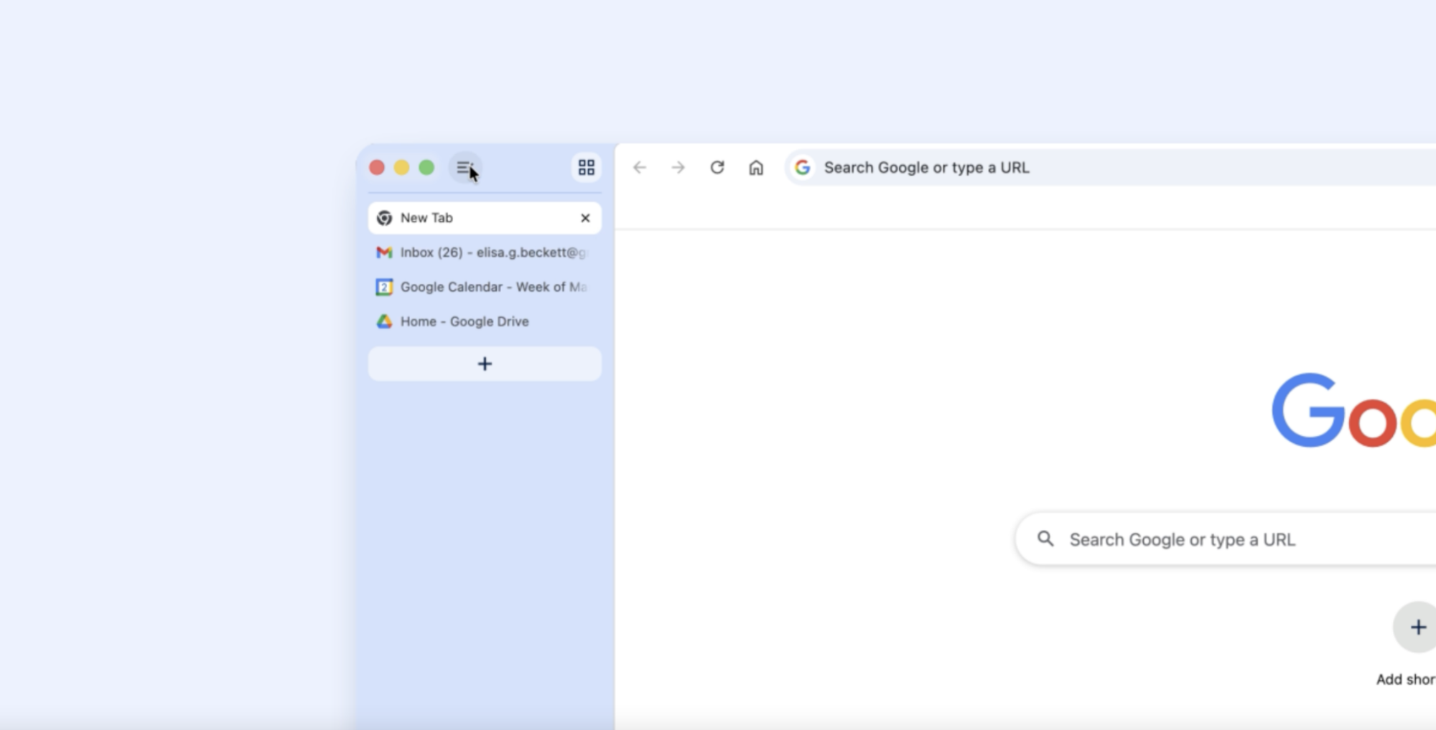Open the tab grid view icon

click(x=586, y=167)
